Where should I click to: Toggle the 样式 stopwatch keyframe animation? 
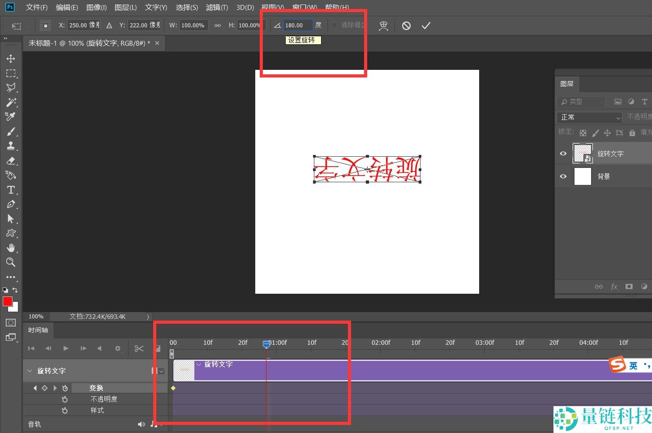pos(65,410)
